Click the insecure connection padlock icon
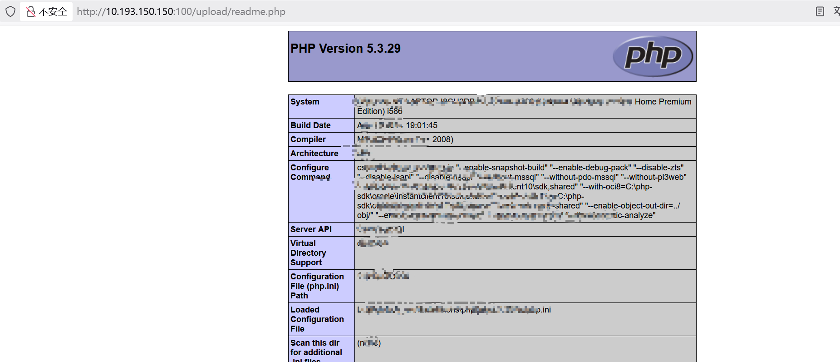 [x=31, y=11]
